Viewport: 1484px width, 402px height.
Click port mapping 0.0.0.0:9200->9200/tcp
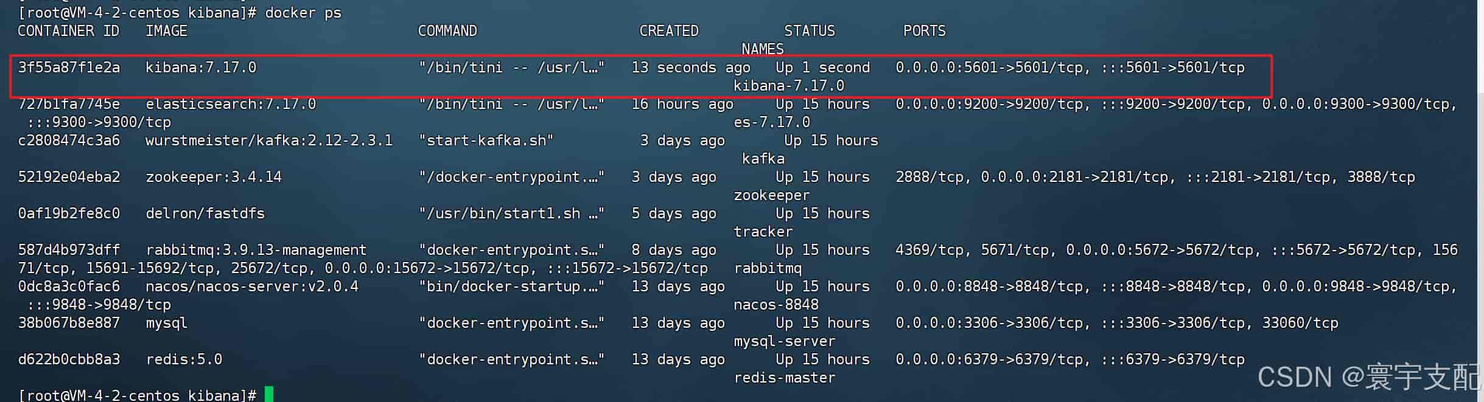click(x=993, y=104)
